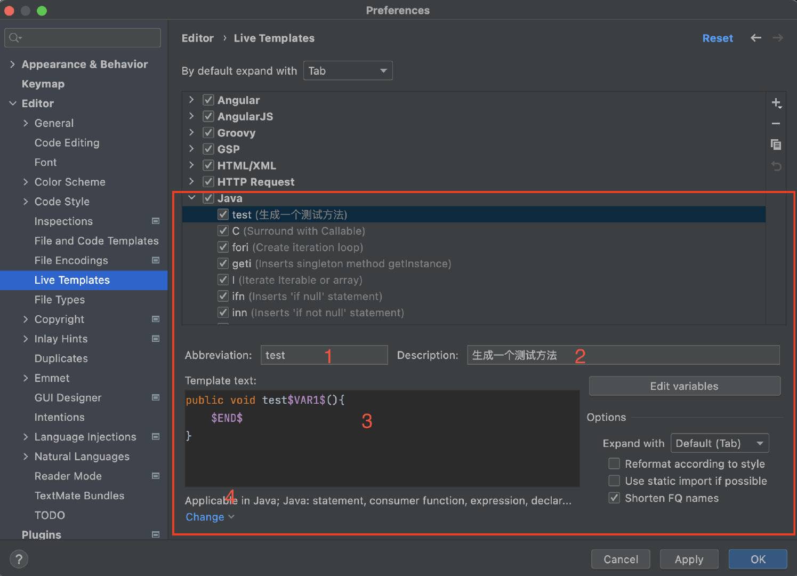Toggle the Java group checkbox
The image size is (797, 576).
click(x=208, y=198)
